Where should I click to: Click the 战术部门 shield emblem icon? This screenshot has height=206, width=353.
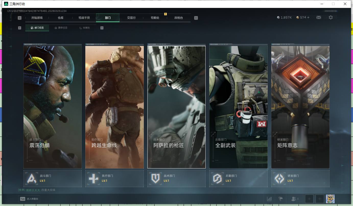click(x=155, y=178)
